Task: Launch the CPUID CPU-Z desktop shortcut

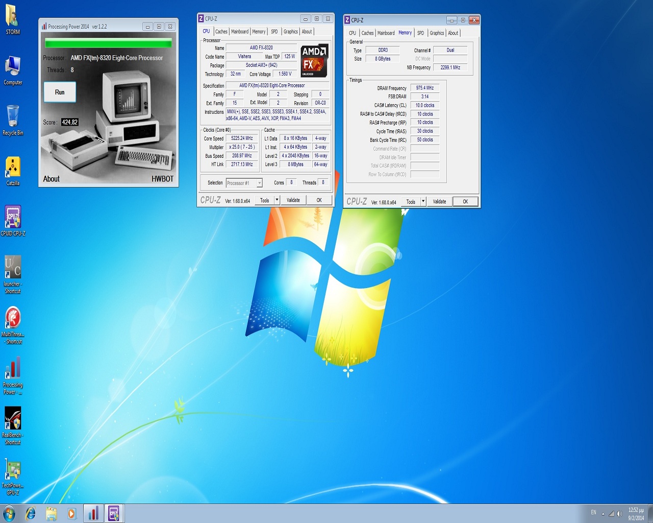Action: click(13, 221)
